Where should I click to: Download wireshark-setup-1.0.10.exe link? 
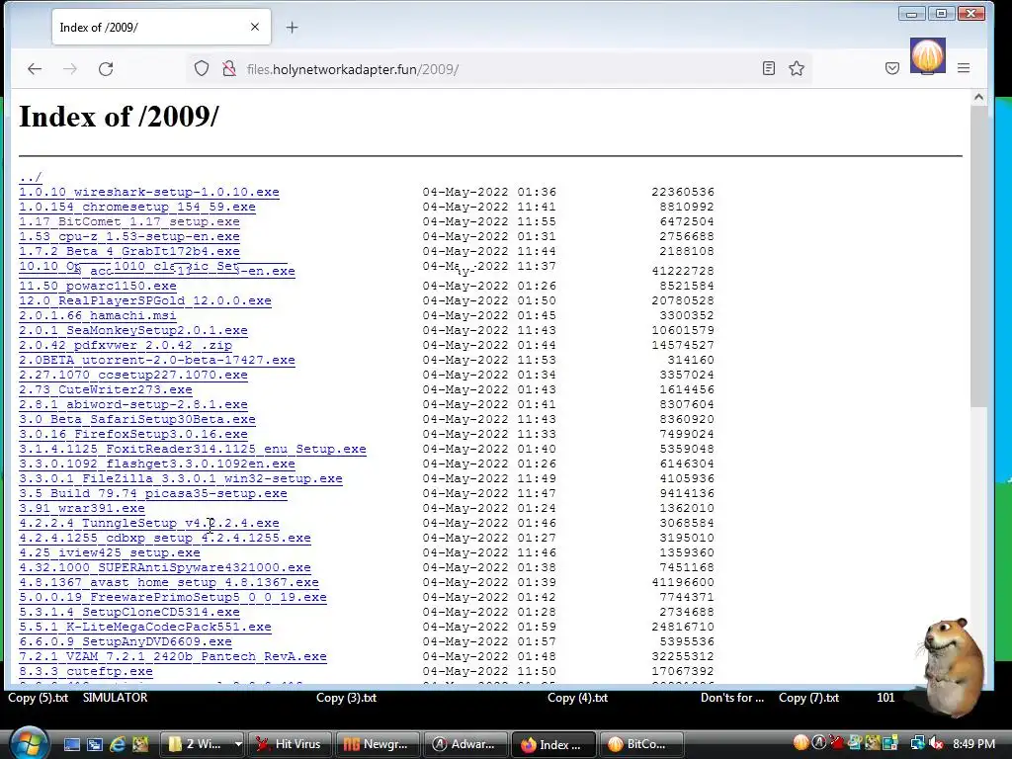point(149,192)
